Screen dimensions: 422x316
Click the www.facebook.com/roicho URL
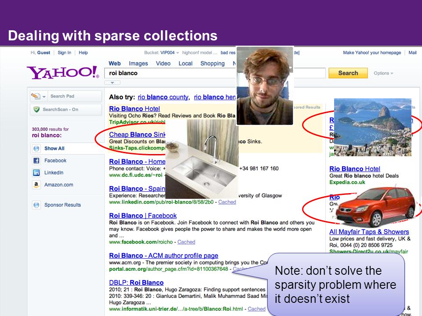tap(141, 242)
